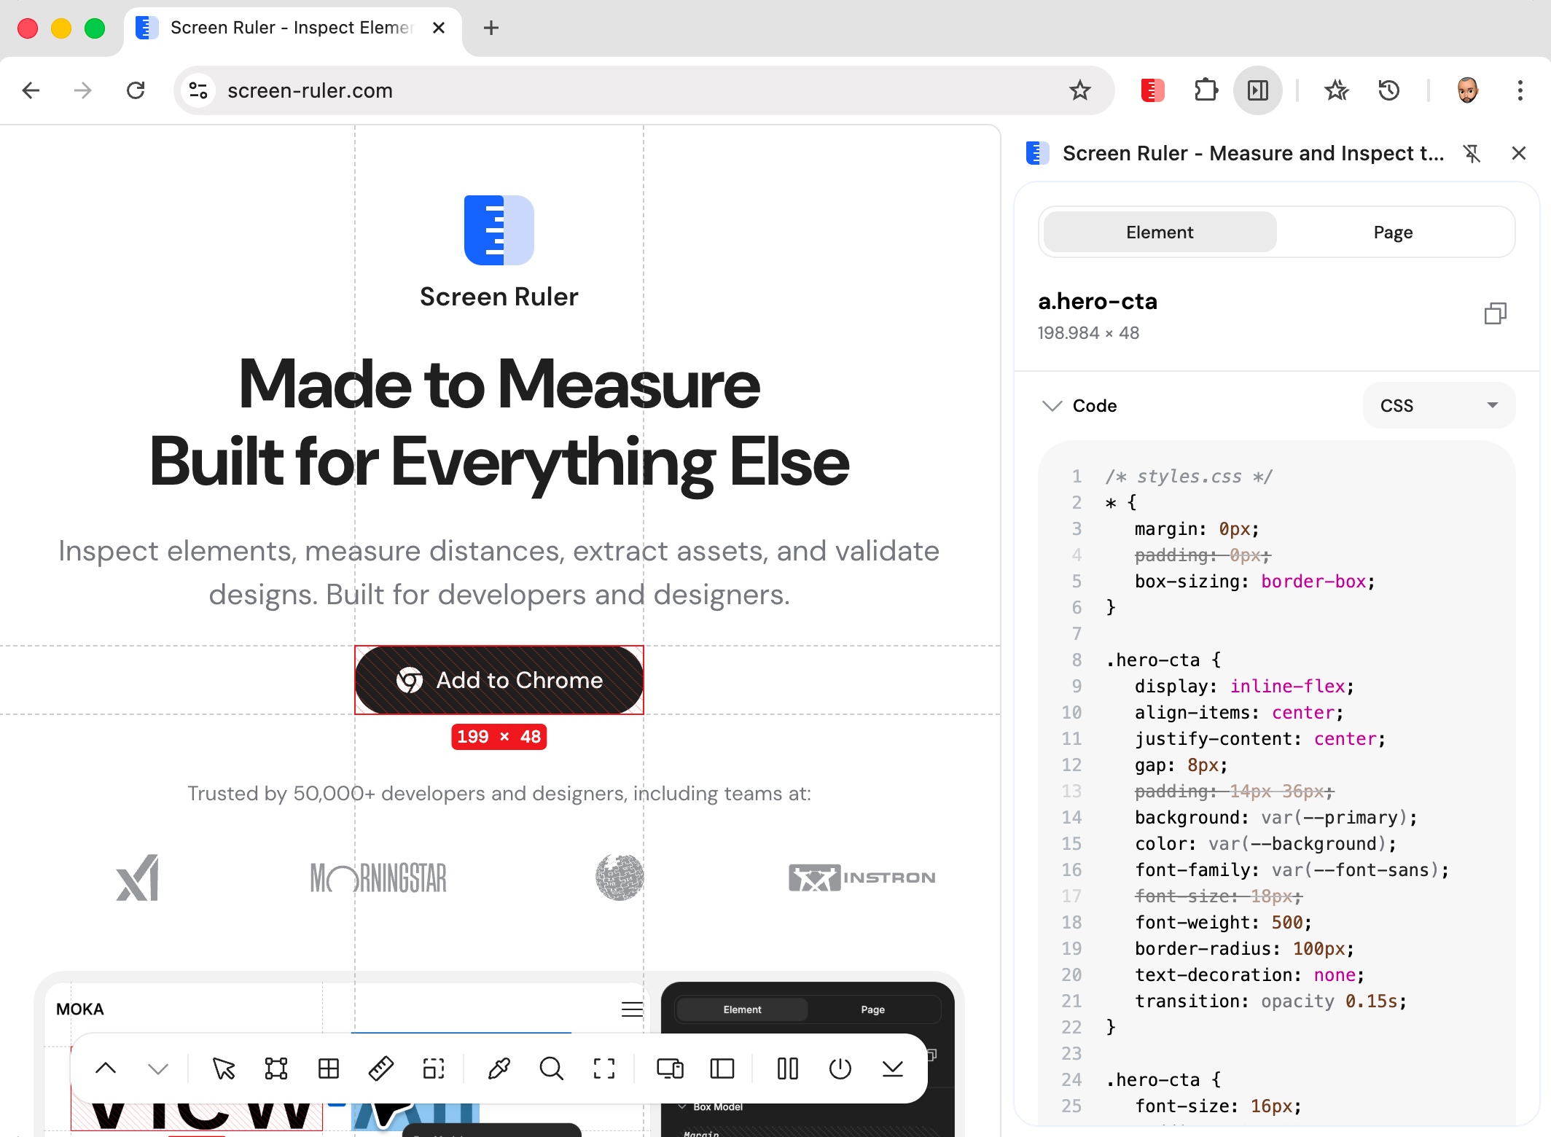The image size is (1551, 1137).
Task: Open the responsive devices tool
Action: (x=670, y=1068)
